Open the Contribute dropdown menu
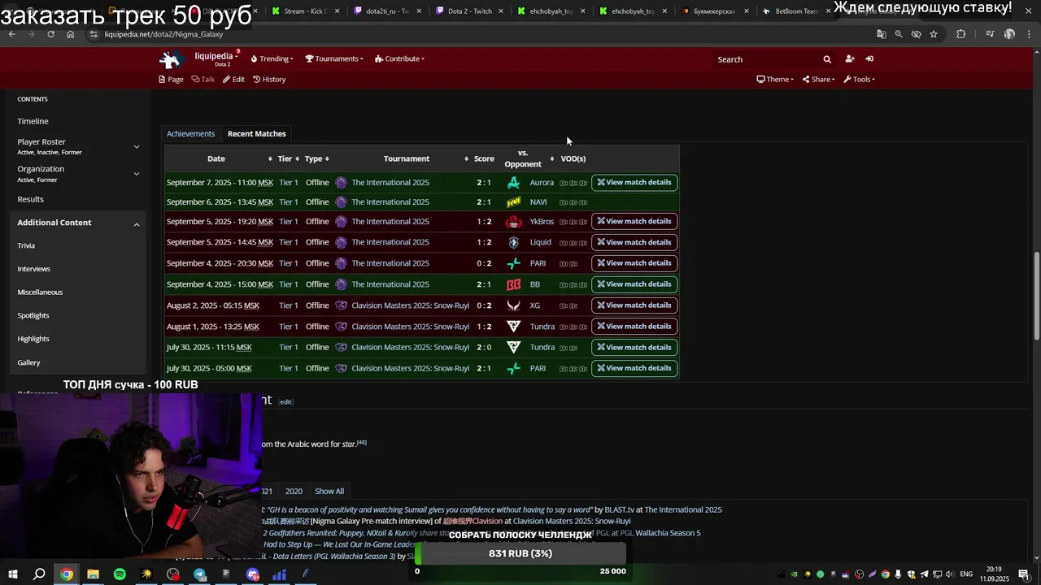The width and height of the screenshot is (1041, 585). (400, 58)
